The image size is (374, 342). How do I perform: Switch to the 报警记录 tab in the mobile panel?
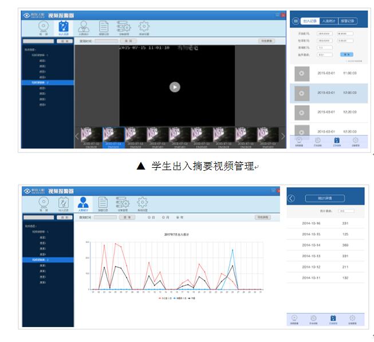pyautogui.click(x=348, y=21)
